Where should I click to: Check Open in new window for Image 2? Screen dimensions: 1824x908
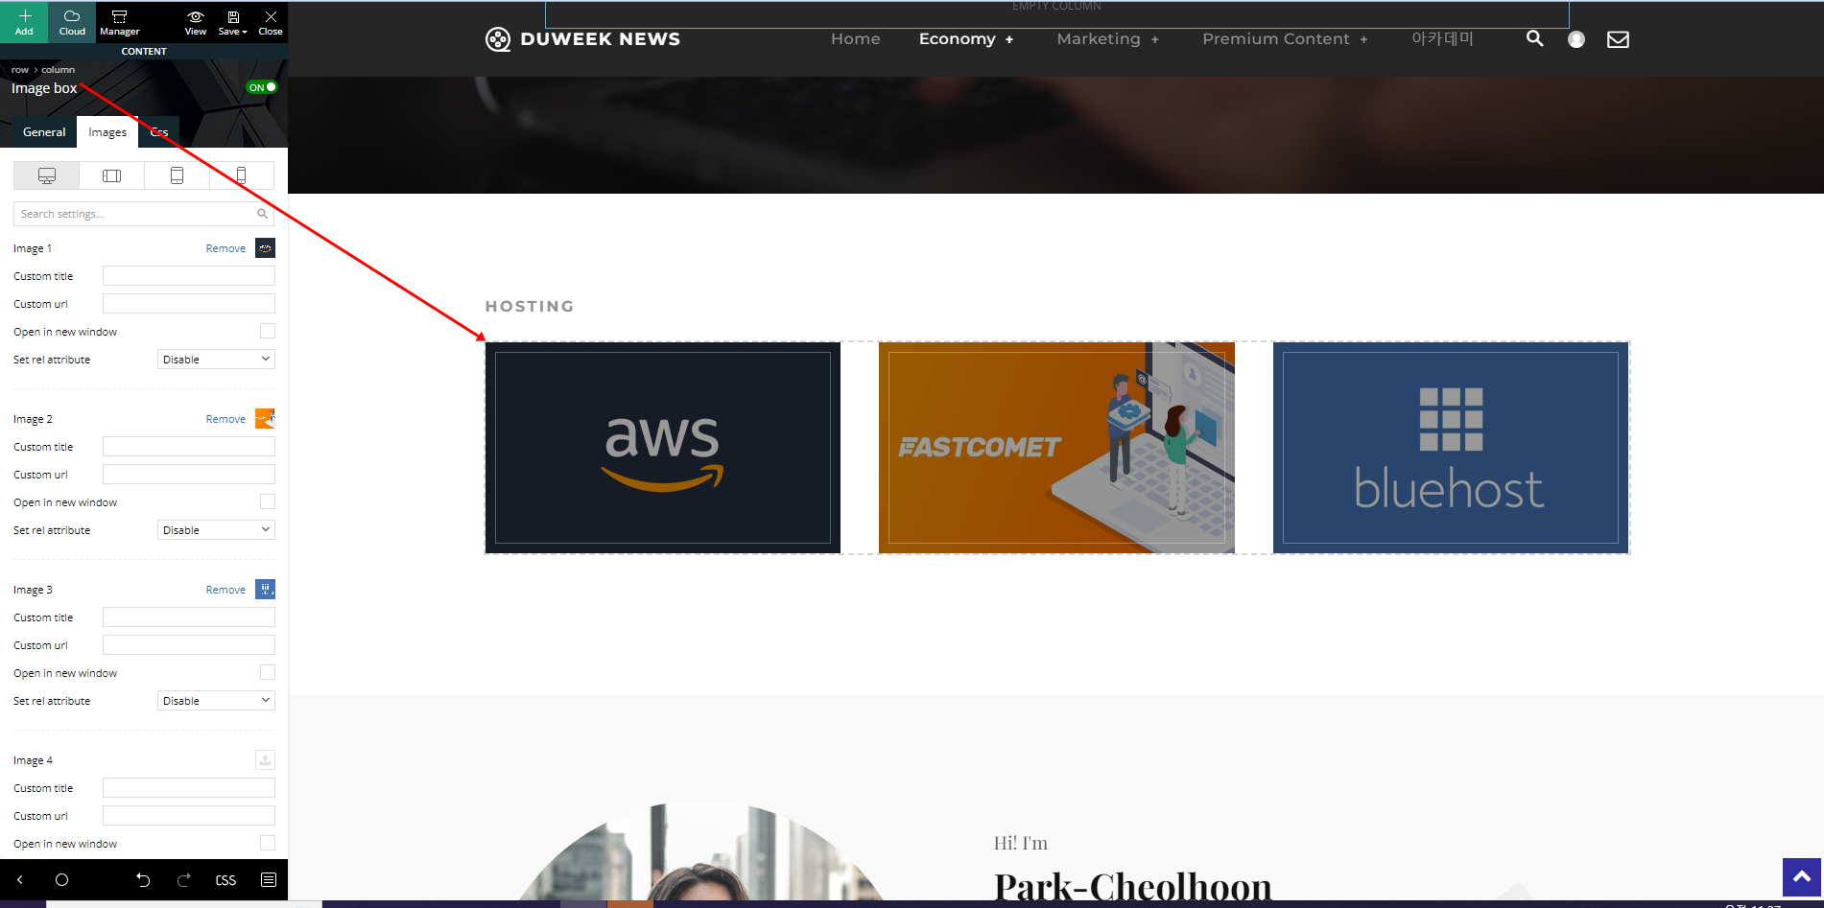[268, 502]
